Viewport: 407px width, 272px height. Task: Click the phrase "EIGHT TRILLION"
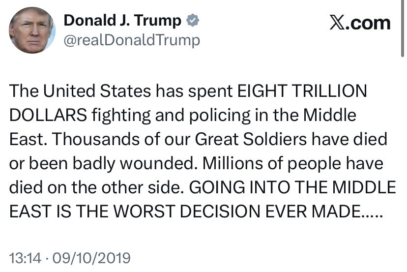[x=302, y=91]
